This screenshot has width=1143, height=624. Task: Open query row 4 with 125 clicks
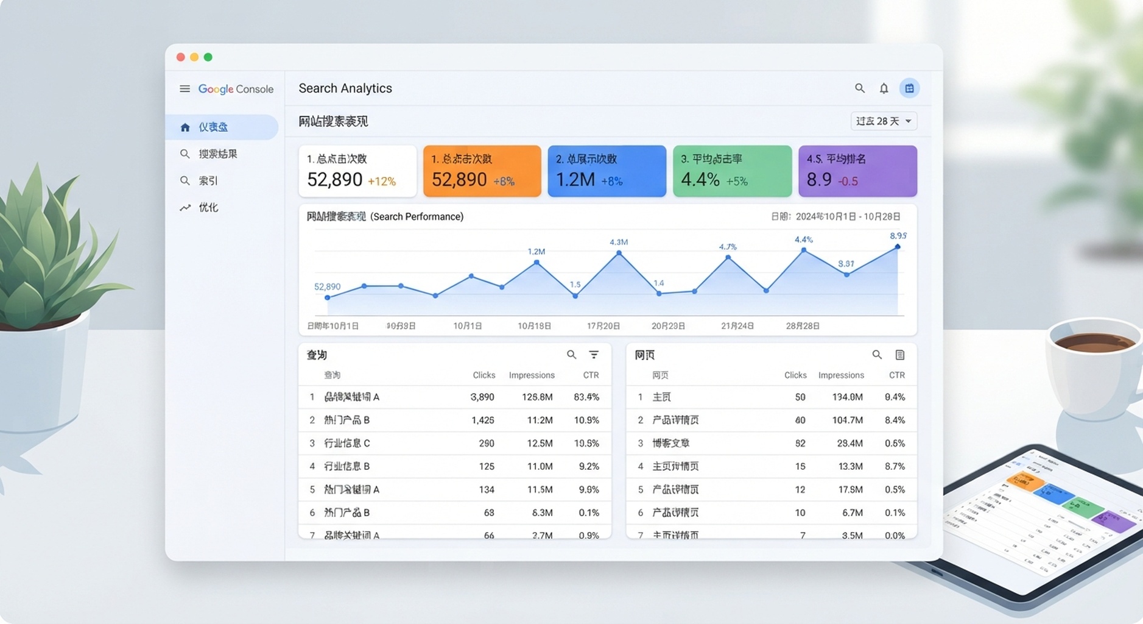[454, 466]
